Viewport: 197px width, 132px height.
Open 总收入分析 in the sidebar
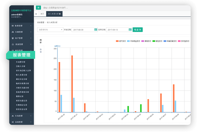21,66
